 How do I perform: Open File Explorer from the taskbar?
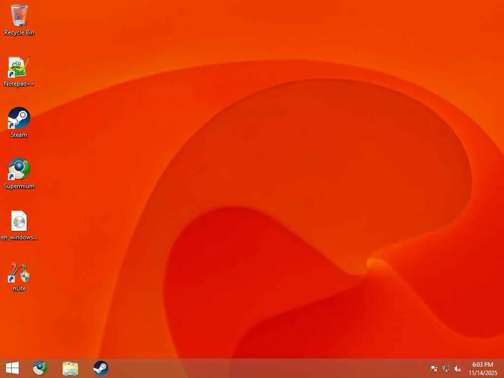click(x=70, y=368)
